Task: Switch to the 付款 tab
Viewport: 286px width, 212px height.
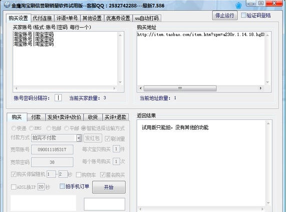Action: coord(36,117)
